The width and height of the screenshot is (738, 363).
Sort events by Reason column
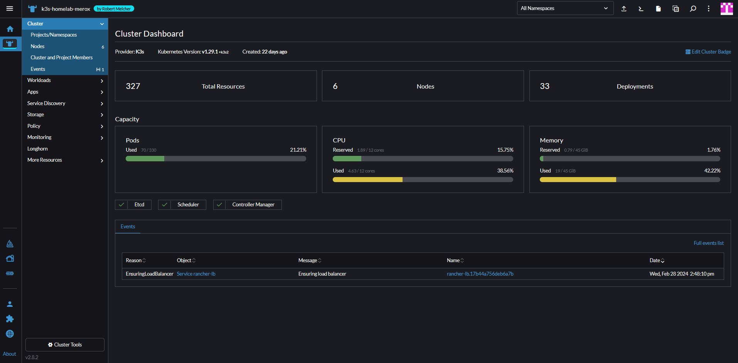(136, 261)
